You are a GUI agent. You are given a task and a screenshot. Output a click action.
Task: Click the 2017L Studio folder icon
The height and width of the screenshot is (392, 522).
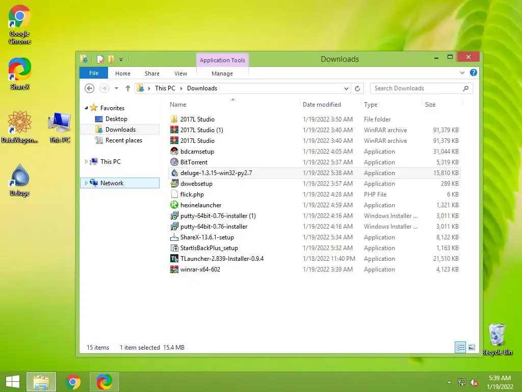click(174, 119)
